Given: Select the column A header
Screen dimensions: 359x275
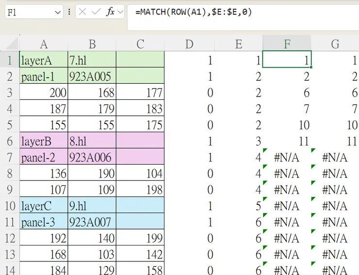Looking at the screenshot, I should pyautogui.click(x=44, y=44).
